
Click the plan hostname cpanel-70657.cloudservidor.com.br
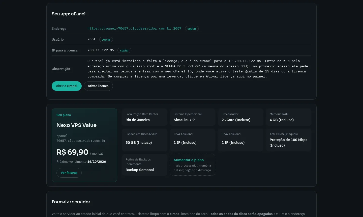click(81, 138)
